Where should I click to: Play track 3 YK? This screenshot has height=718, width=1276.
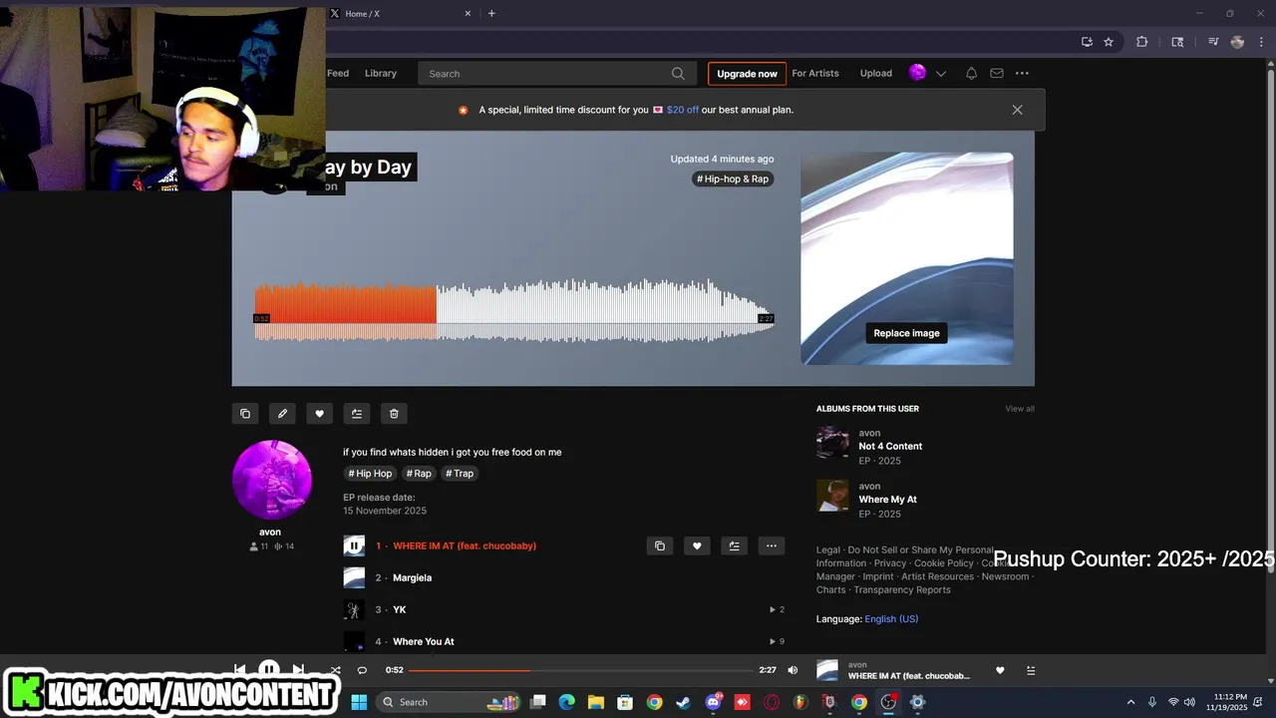click(354, 609)
